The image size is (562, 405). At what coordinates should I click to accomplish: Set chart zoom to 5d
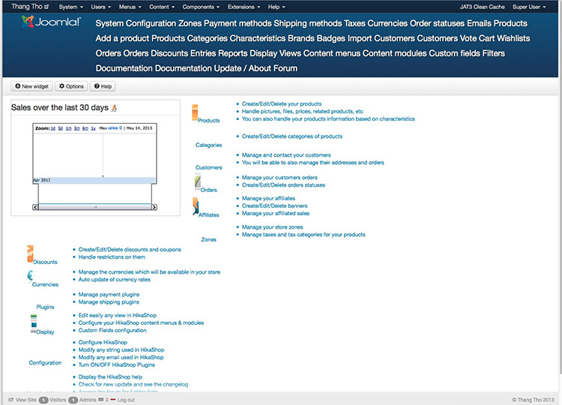61,128
